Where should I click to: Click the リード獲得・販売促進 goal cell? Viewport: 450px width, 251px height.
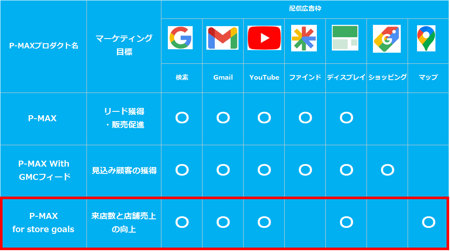click(x=124, y=118)
